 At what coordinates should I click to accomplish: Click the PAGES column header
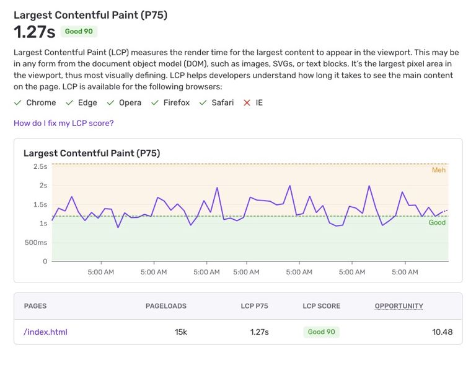35,306
